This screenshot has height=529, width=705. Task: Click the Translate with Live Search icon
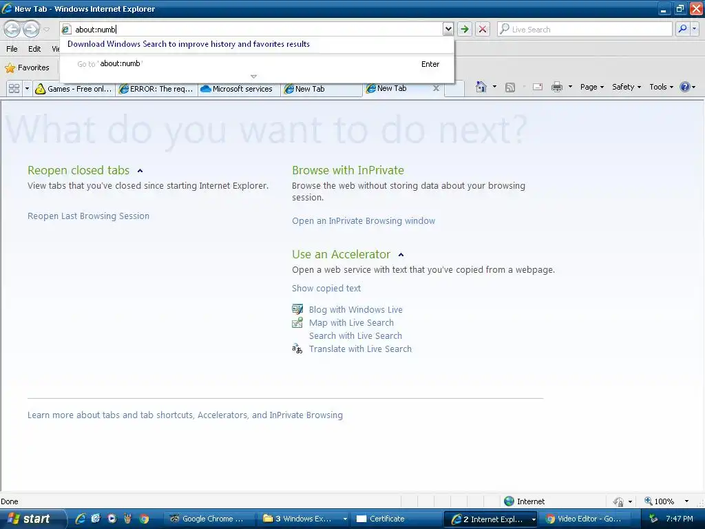pyautogui.click(x=297, y=349)
